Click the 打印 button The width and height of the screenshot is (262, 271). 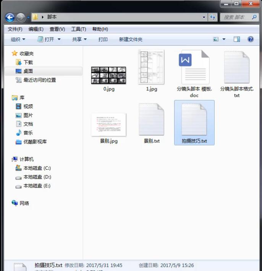103,40
